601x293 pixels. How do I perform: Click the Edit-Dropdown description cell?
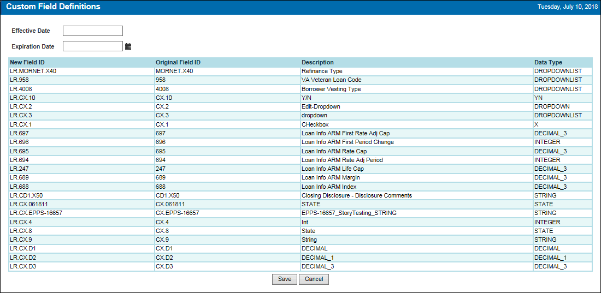click(417, 106)
